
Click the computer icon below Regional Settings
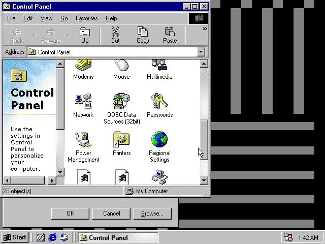[x=159, y=177]
